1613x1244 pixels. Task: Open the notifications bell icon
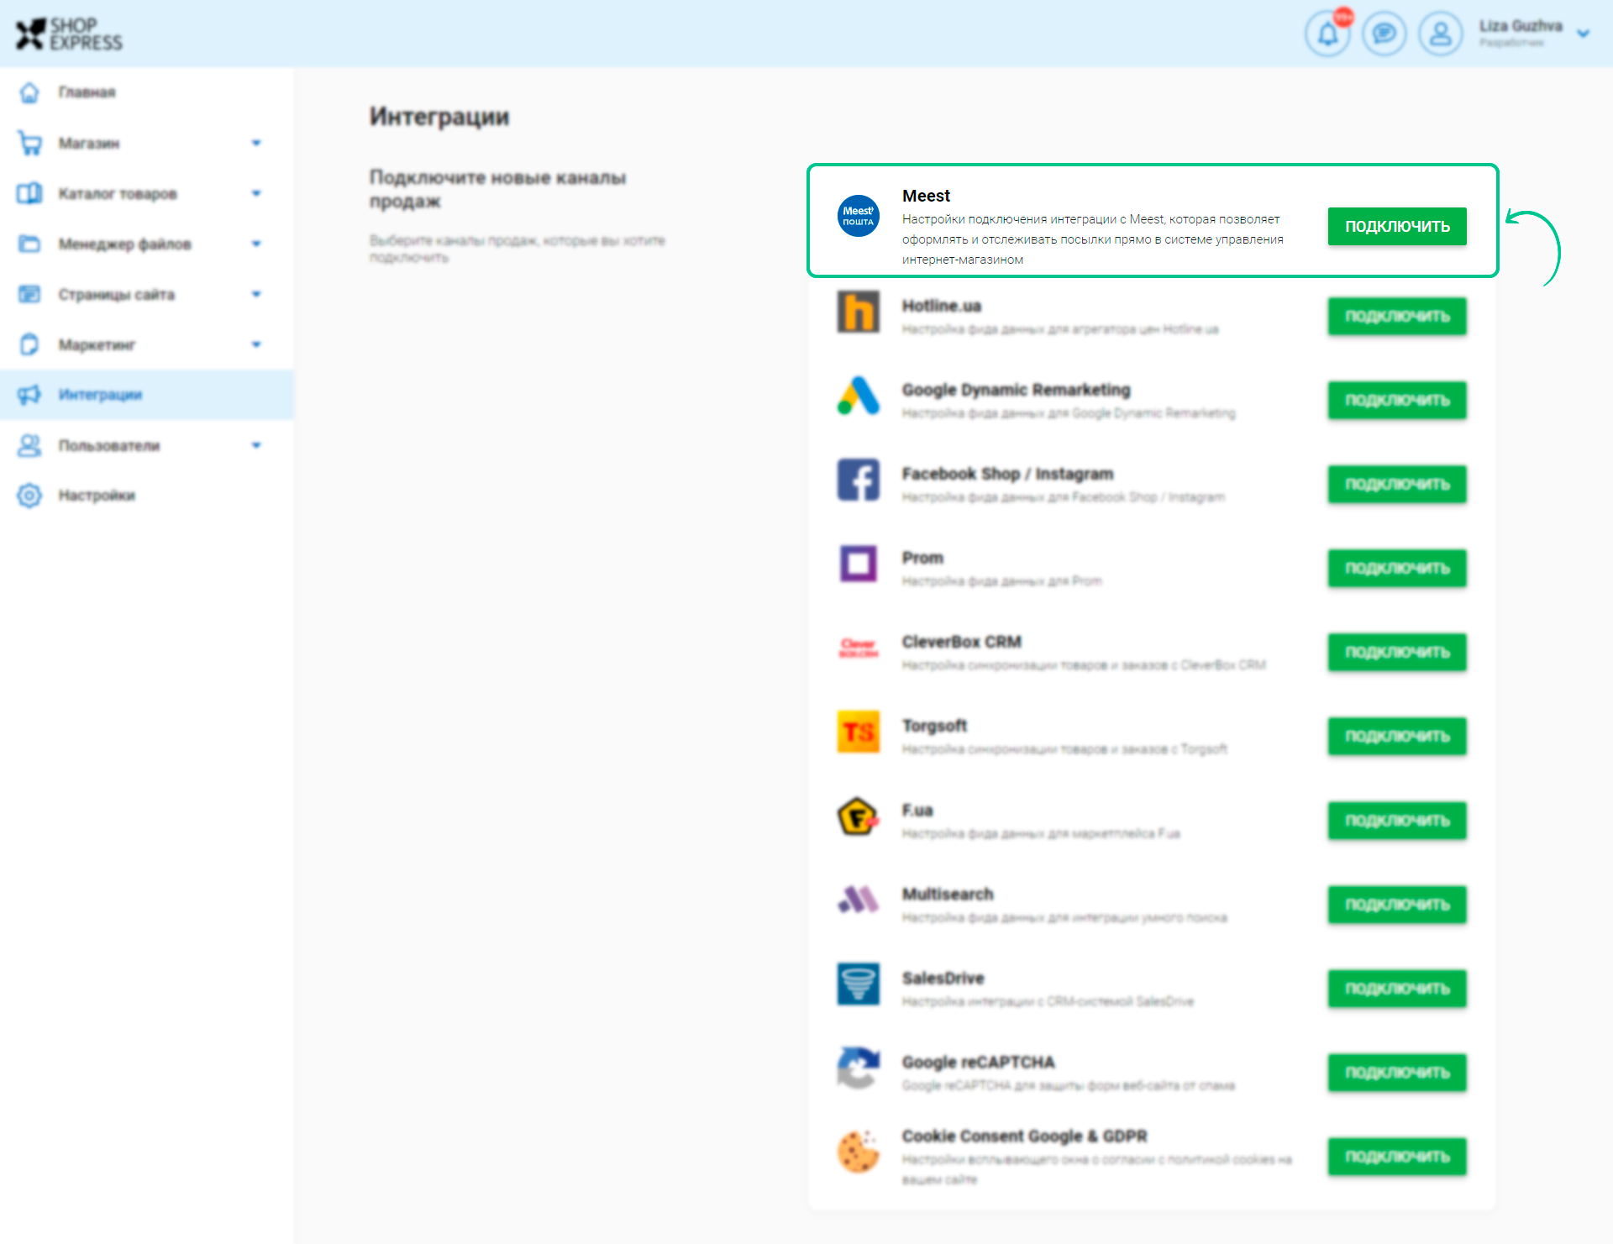coord(1327,34)
